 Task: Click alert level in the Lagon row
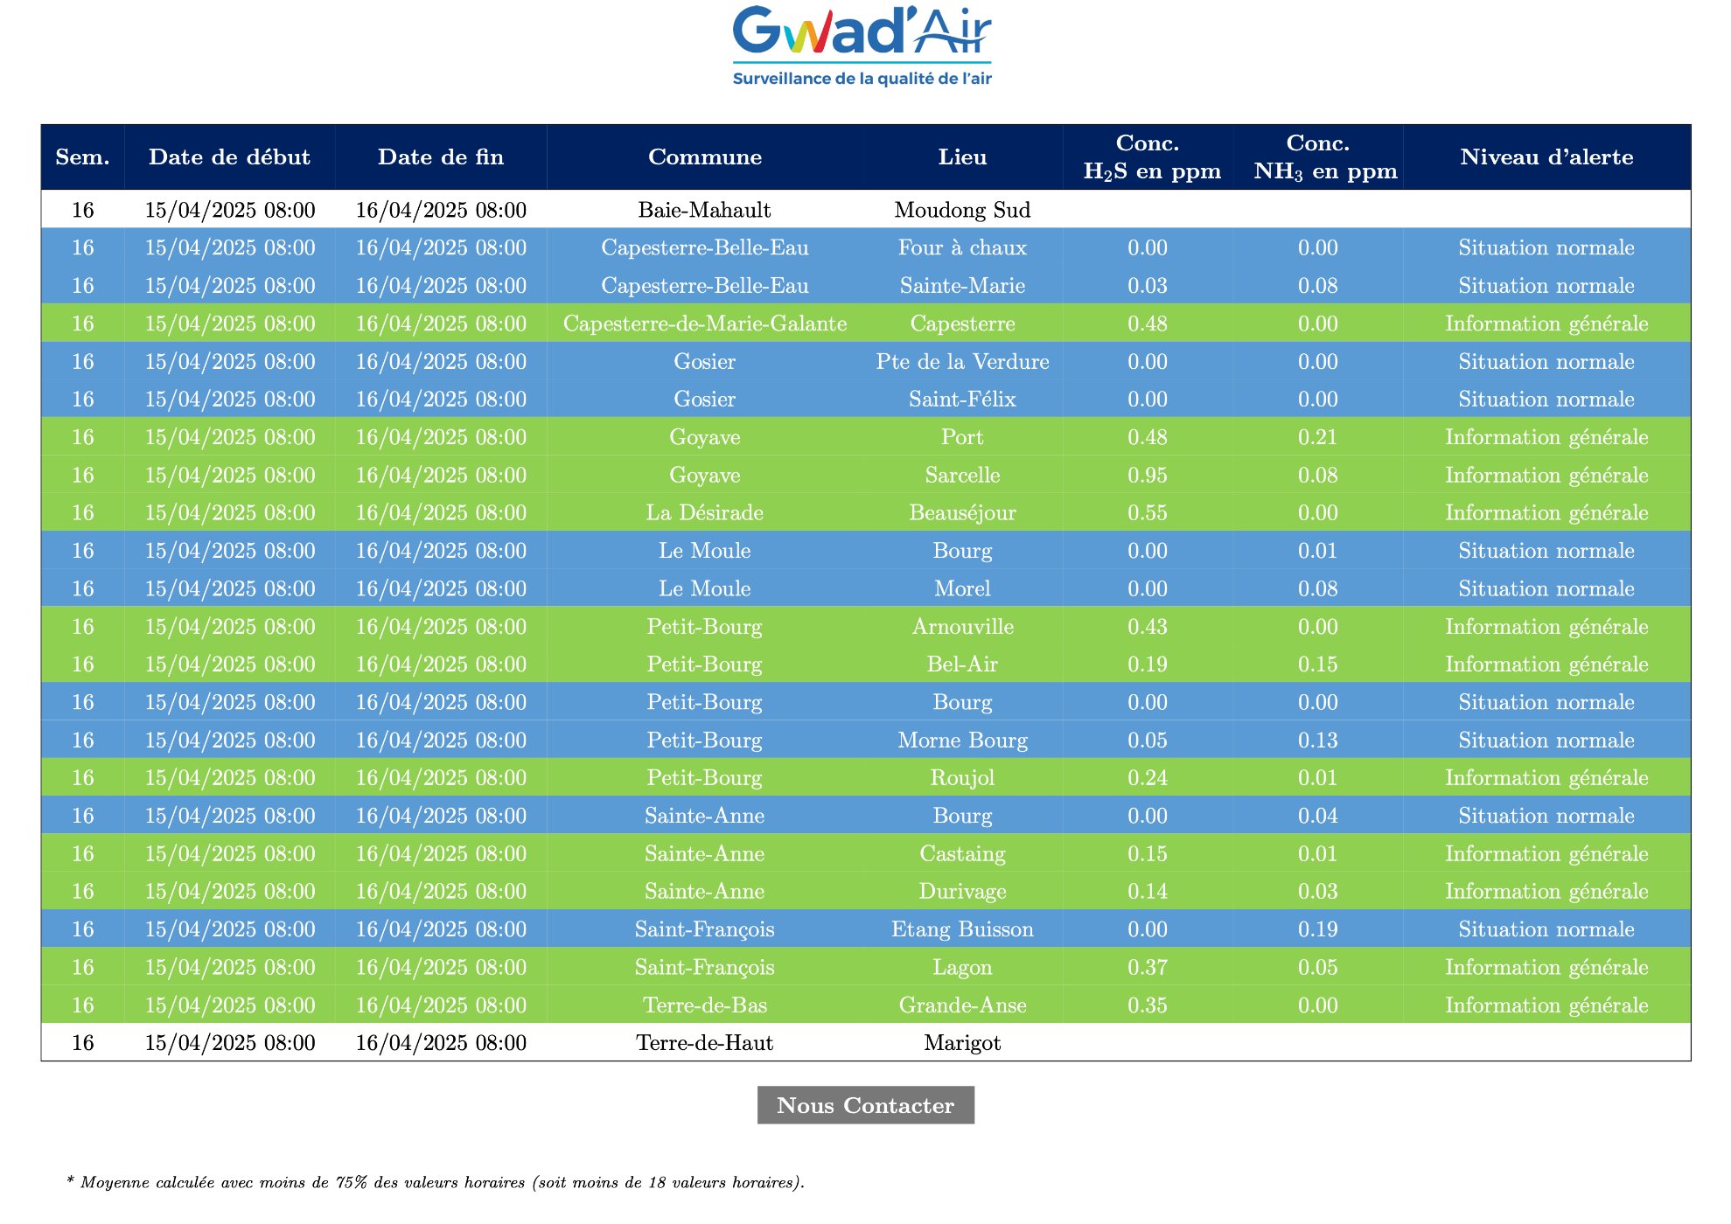[1546, 967]
